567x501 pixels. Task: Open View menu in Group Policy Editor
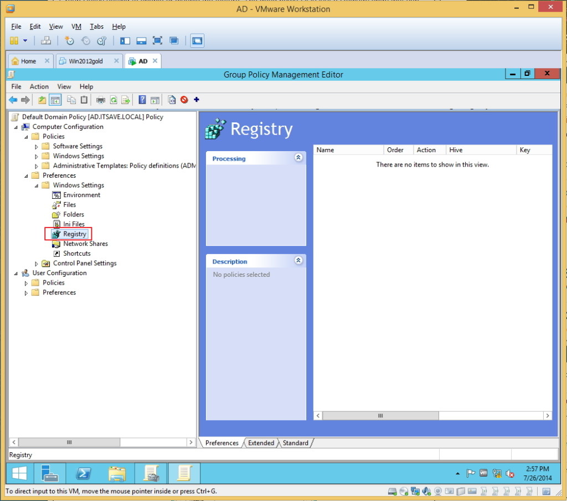[x=64, y=86]
